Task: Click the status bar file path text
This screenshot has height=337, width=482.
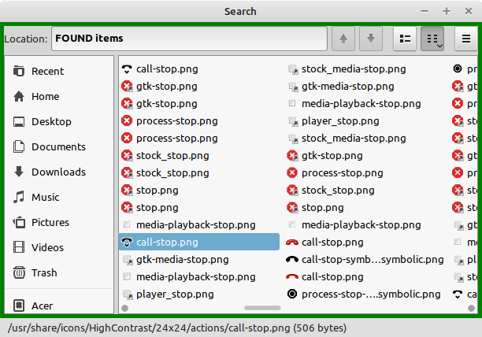Action: click(x=177, y=328)
